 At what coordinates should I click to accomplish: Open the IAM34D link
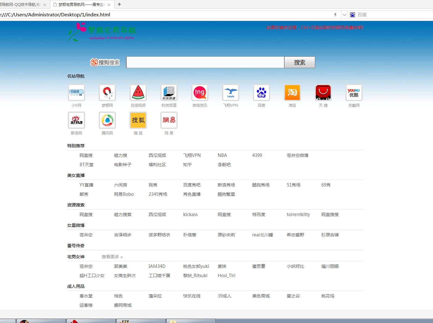[x=157, y=266]
